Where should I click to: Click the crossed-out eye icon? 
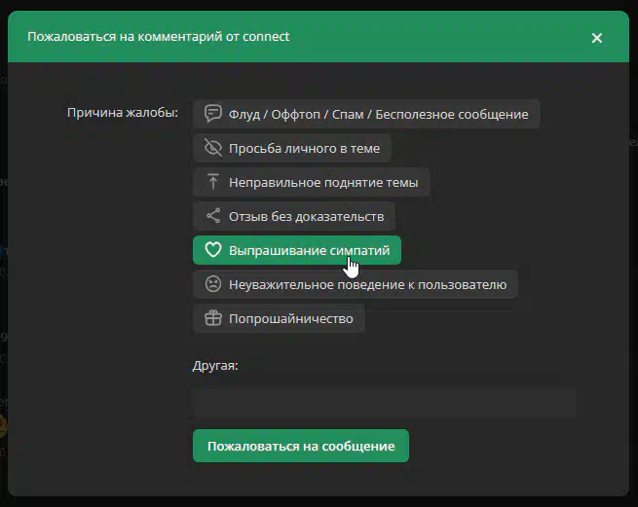click(x=212, y=148)
